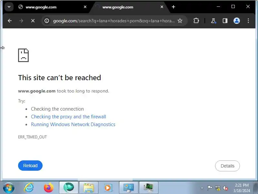
Task: Go back to the previous page
Action: click(x=10, y=21)
